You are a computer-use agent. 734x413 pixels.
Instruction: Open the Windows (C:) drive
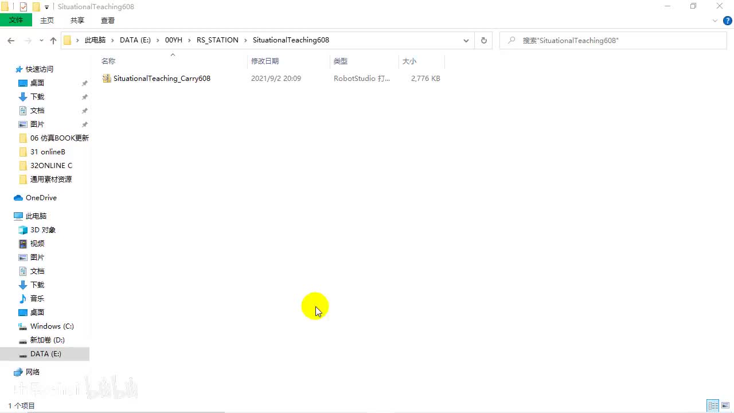click(52, 326)
